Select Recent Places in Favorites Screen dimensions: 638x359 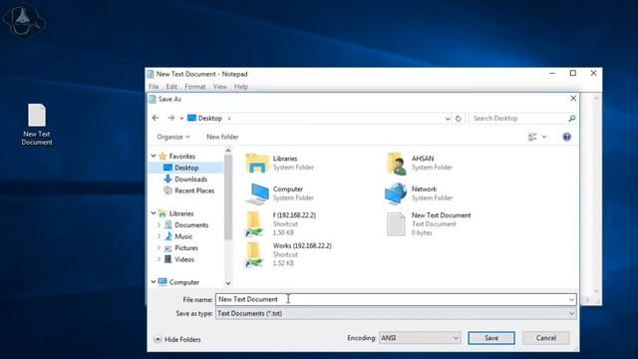(x=194, y=190)
